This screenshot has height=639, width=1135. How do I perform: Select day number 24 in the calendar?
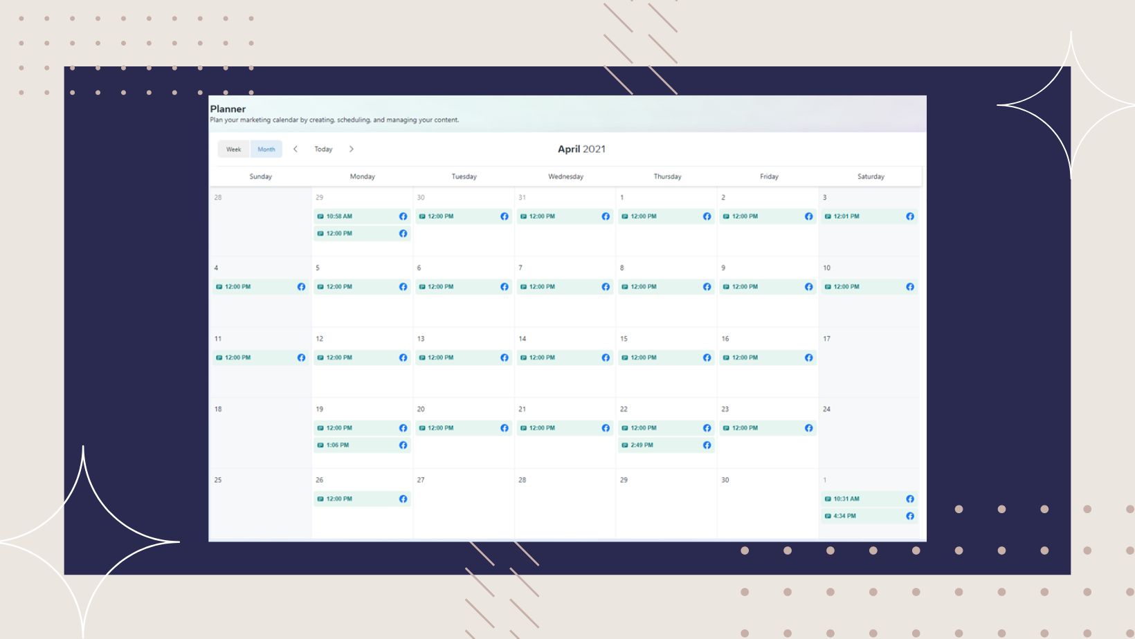(826, 409)
